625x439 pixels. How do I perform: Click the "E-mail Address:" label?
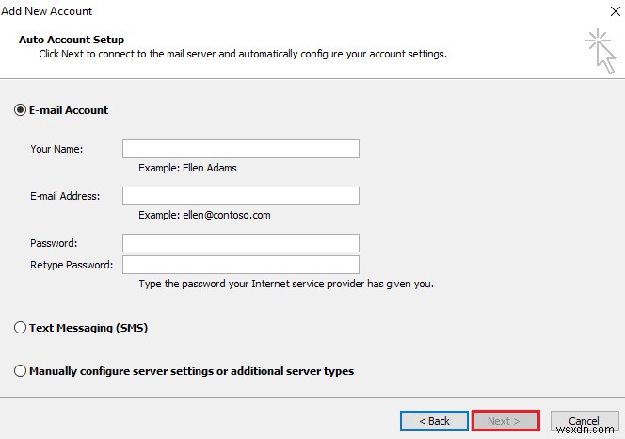[65, 196]
